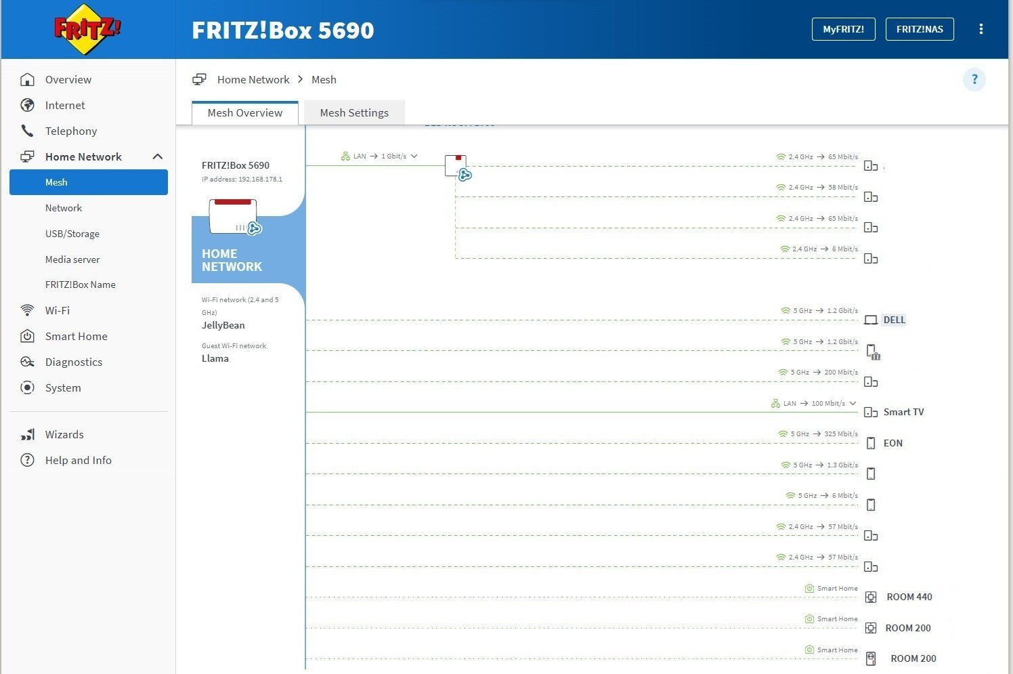Open the Help and Info question icon
1013x674 pixels.
pos(27,460)
